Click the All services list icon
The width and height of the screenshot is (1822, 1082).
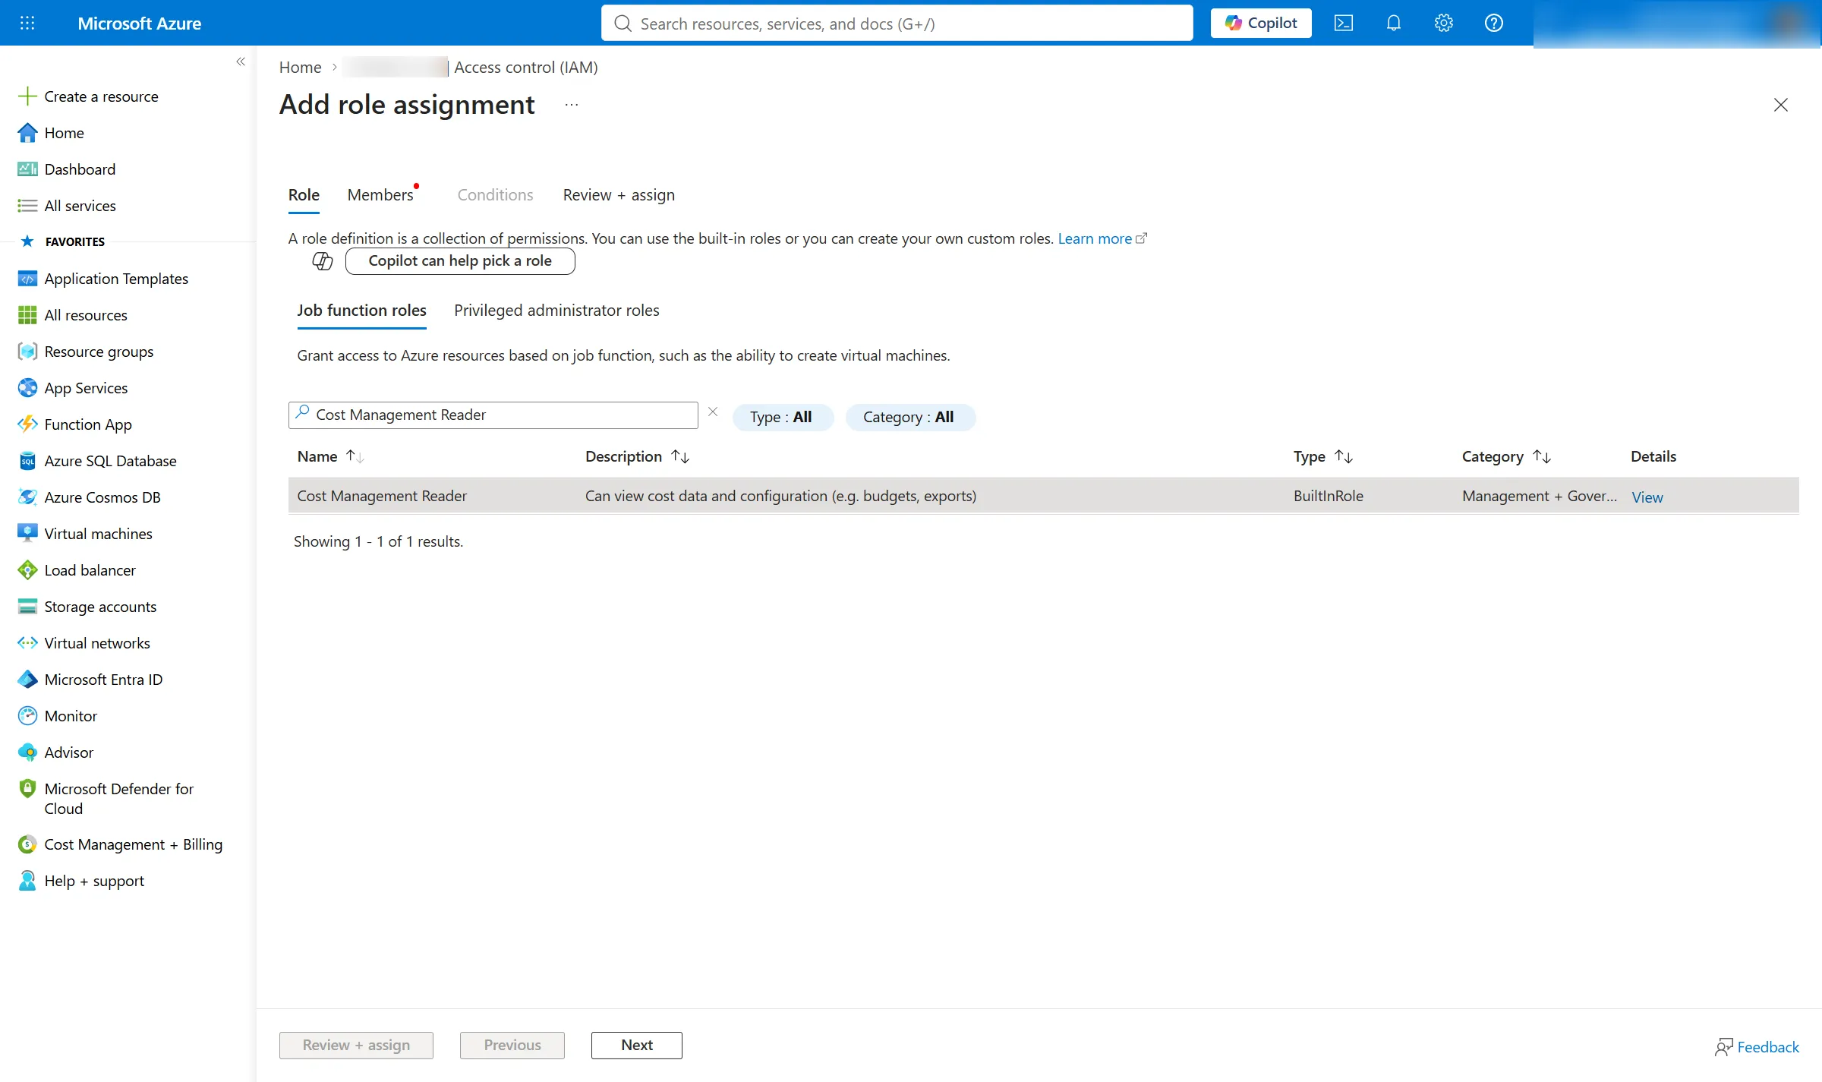click(x=27, y=206)
